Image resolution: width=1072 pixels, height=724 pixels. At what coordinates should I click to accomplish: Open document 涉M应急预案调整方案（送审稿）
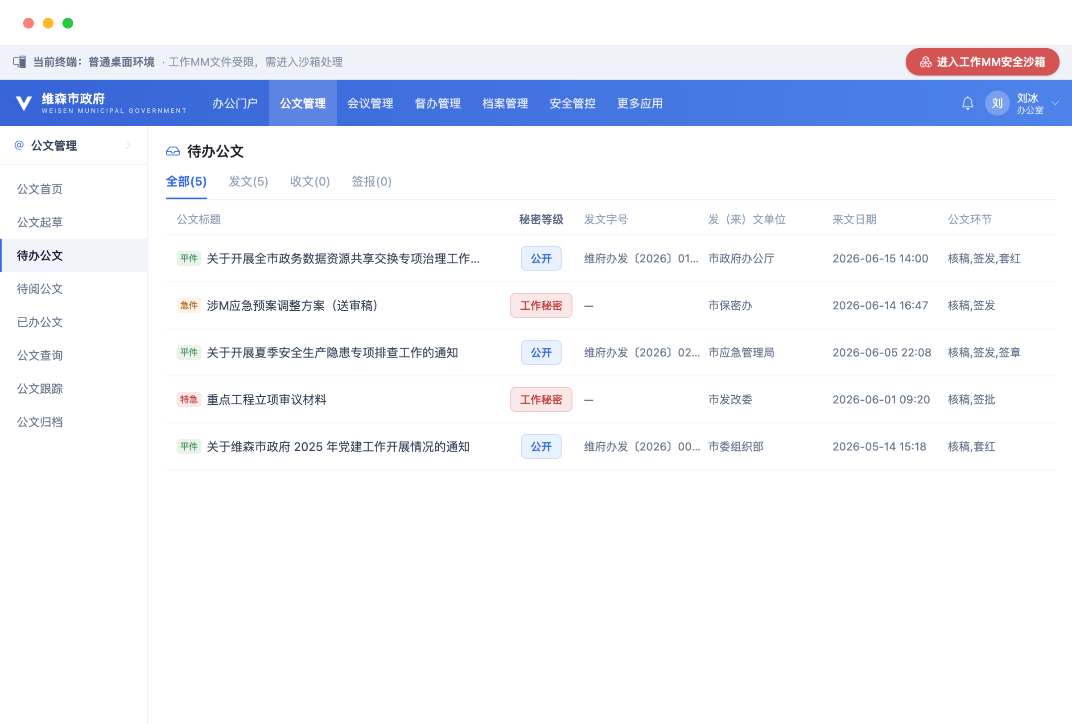pos(293,305)
